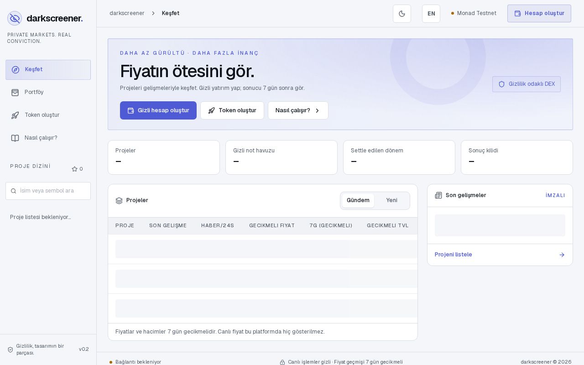Click the v0.2 version label
Image resolution: width=584 pixels, height=365 pixels.
[84, 349]
